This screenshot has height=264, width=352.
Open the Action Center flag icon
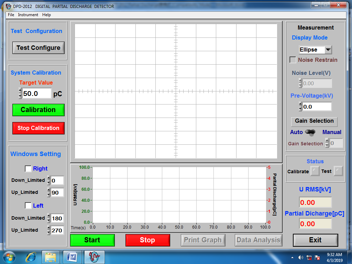[x=317, y=257]
